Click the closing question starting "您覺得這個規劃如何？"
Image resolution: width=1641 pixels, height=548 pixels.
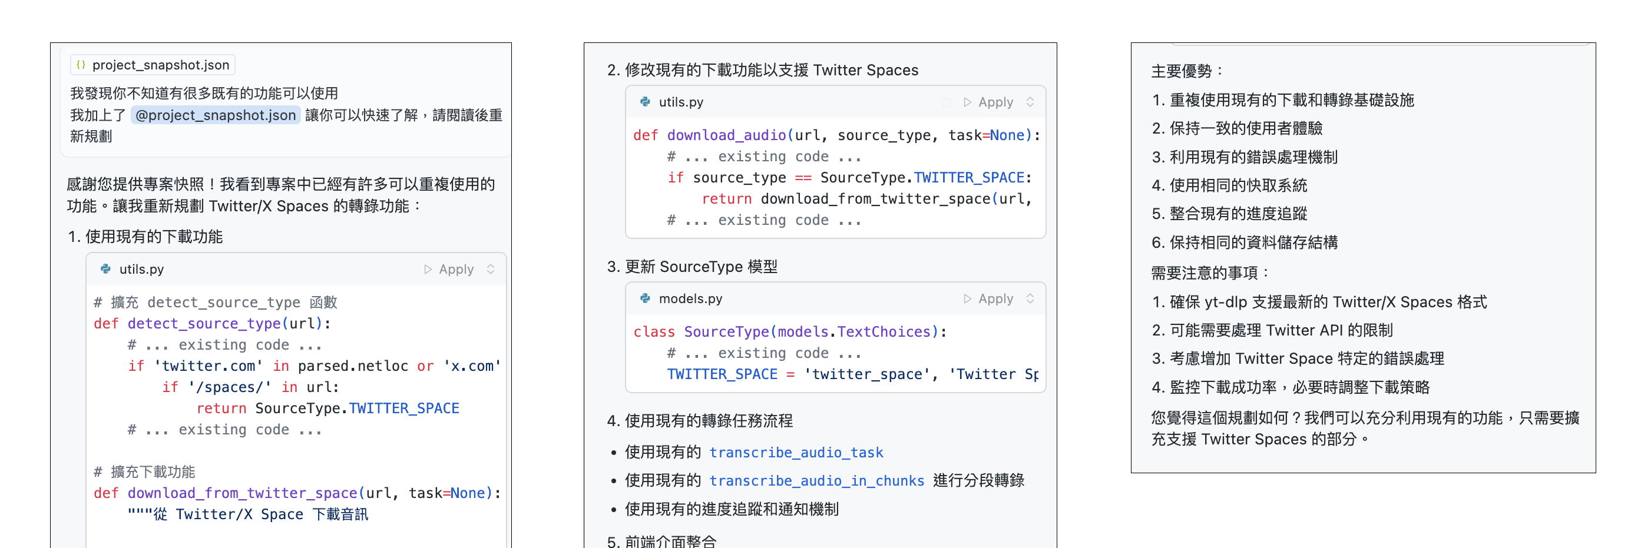pyautogui.click(x=1365, y=429)
